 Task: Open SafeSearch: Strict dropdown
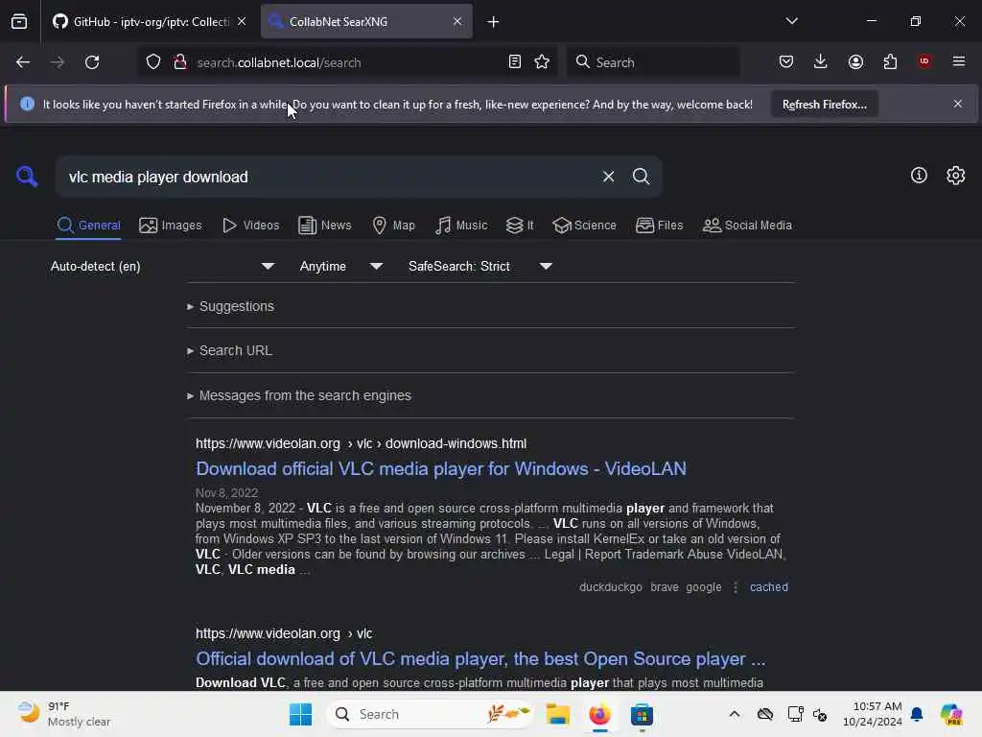pos(480,267)
